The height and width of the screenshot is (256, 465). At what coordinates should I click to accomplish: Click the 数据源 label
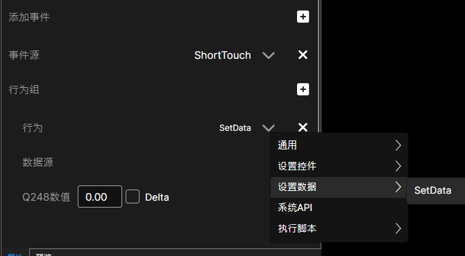[37, 163]
